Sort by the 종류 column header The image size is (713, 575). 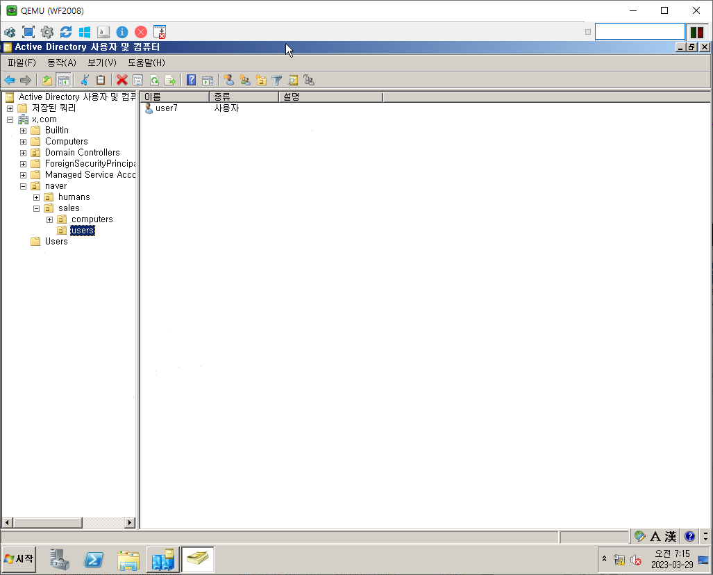[x=244, y=97]
